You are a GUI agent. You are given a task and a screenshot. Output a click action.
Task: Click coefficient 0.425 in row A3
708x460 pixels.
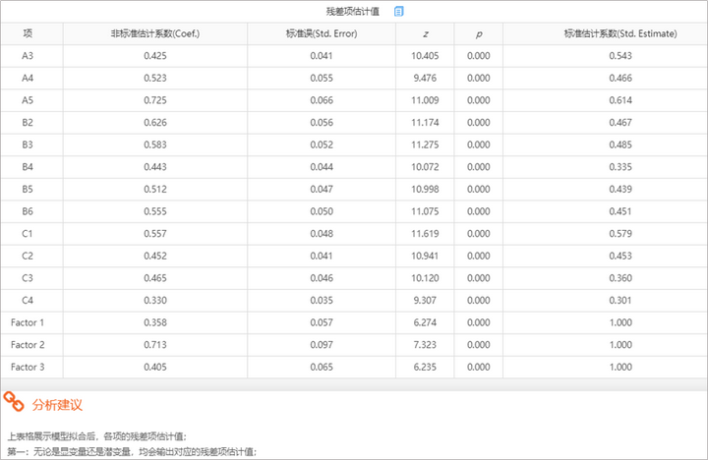[x=155, y=55]
